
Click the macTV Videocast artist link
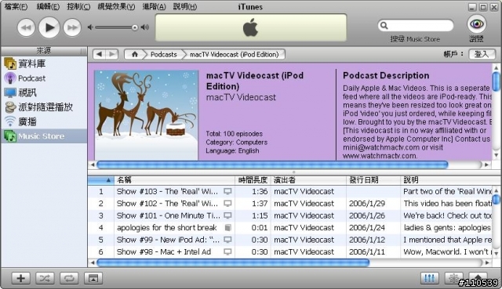[x=241, y=97]
